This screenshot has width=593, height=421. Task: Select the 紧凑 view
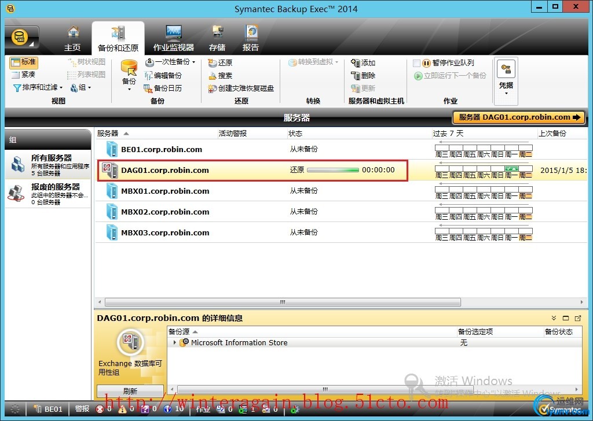point(23,75)
